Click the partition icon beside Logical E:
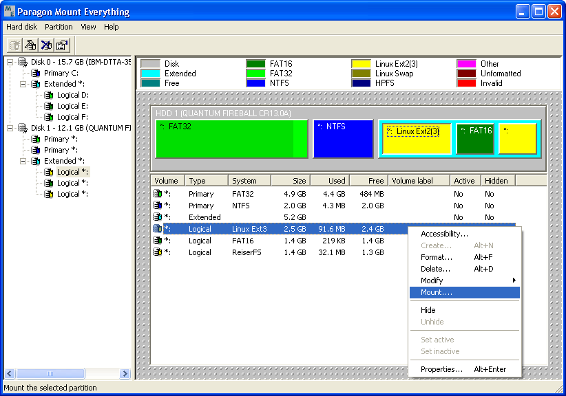The width and height of the screenshot is (566, 396). pos(49,106)
